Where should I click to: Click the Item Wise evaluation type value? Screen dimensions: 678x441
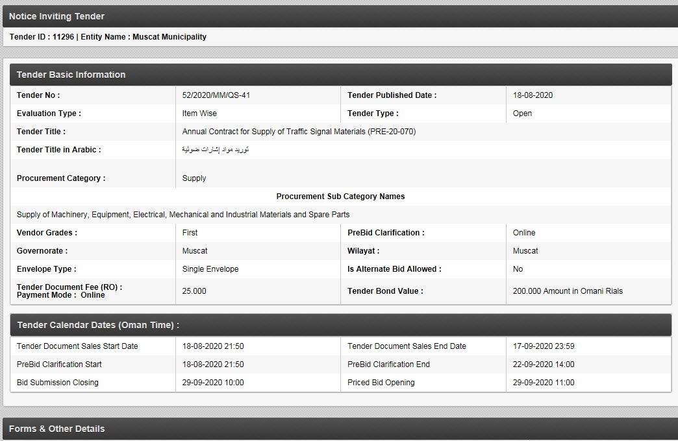pos(199,113)
